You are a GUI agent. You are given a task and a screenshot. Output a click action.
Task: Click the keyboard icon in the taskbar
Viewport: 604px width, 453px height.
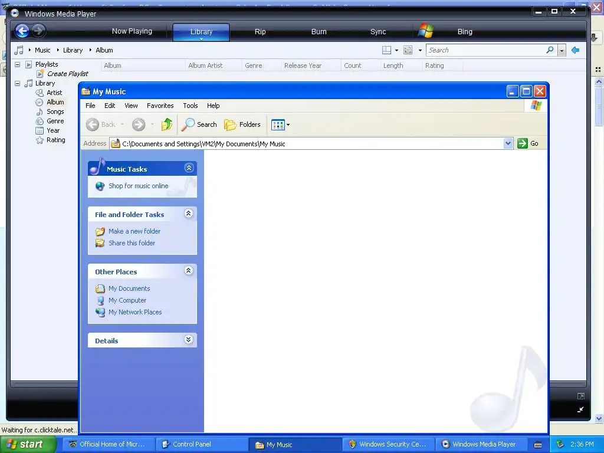pyautogui.click(x=538, y=445)
